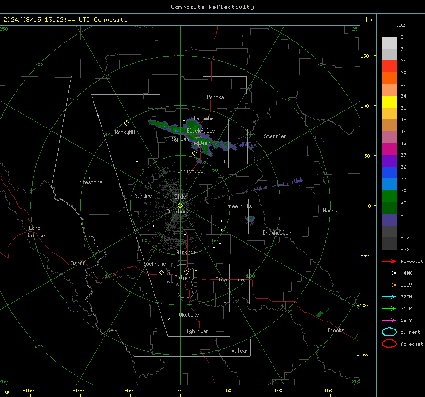Click the Calgary city label
This screenshot has height=397, width=425.
pyautogui.click(x=184, y=278)
